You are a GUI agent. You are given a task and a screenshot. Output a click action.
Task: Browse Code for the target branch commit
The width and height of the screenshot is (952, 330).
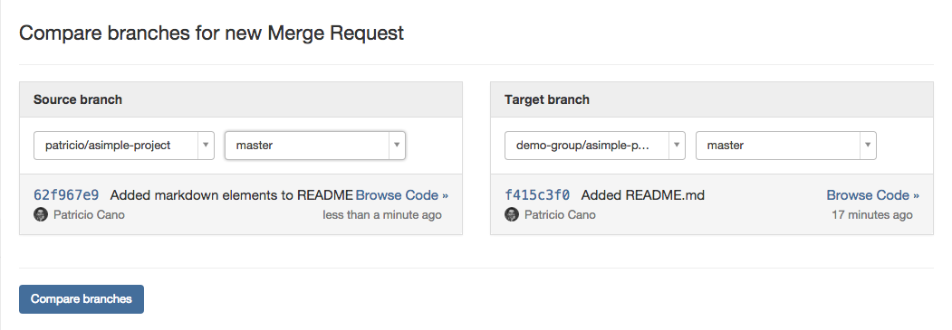873,195
